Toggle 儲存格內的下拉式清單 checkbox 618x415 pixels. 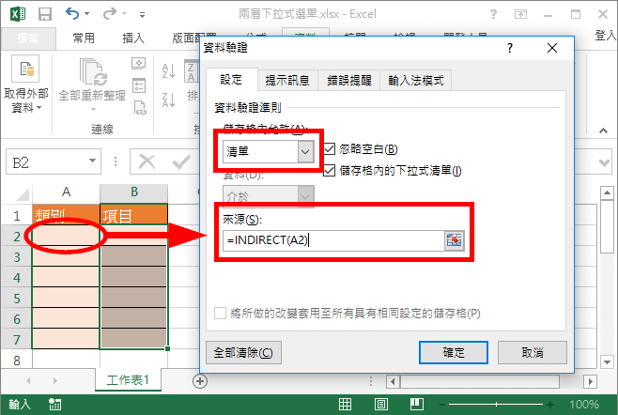point(329,170)
